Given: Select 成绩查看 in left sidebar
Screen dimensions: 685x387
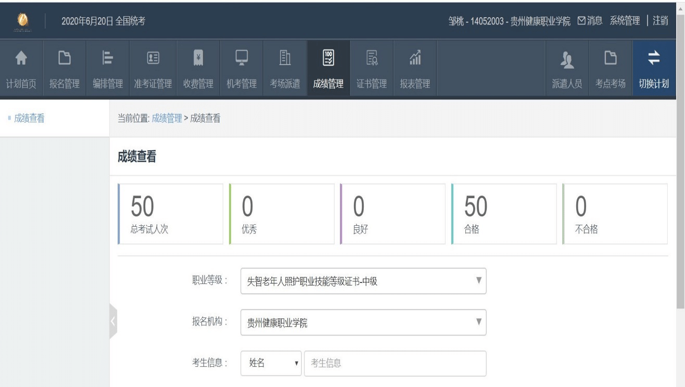Looking at the screenshot, I should point(29,118).
